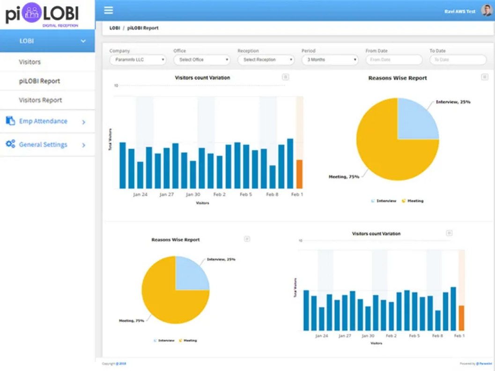The image size is (495, 371).
Task: Open top Reasons Wise Report chart menu
Action: click(485, 77)
